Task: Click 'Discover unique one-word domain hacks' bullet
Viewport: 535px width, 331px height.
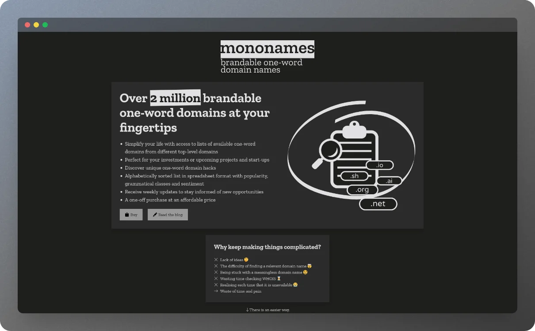Action: [170, 168]
